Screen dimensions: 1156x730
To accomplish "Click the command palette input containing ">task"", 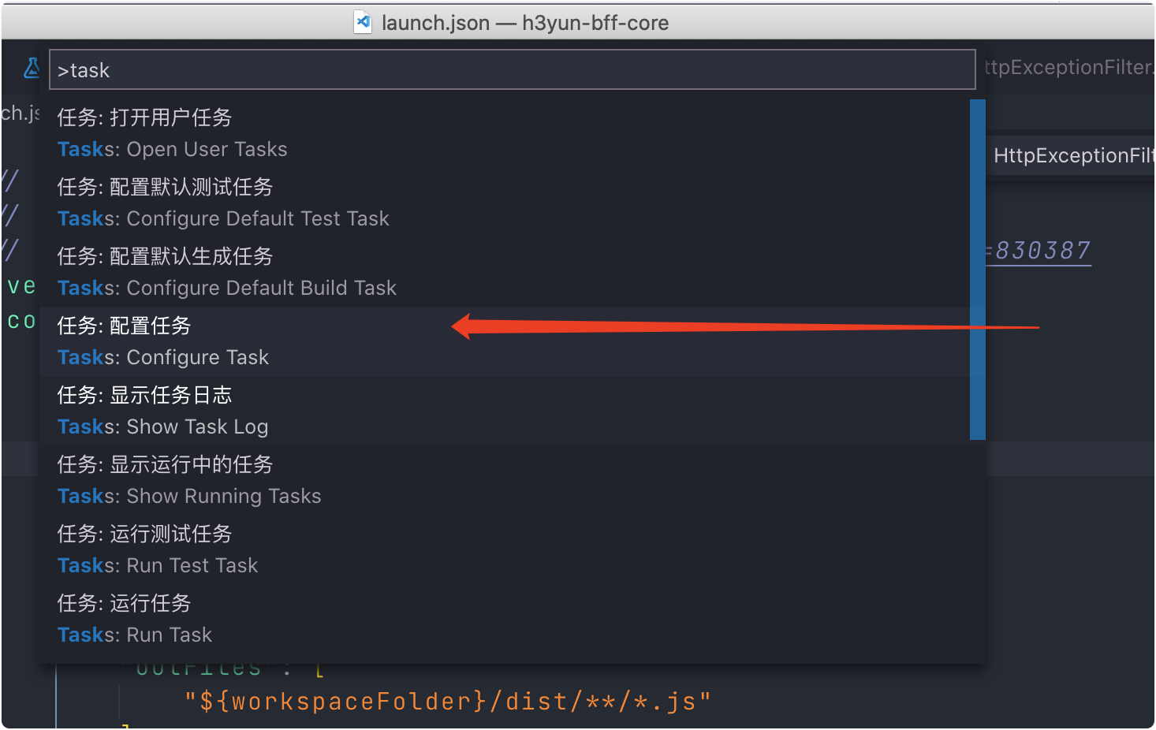I will pos(512,70).
